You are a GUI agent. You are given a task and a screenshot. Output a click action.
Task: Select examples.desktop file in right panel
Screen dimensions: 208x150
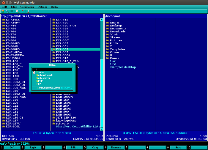tap(122, 67)
